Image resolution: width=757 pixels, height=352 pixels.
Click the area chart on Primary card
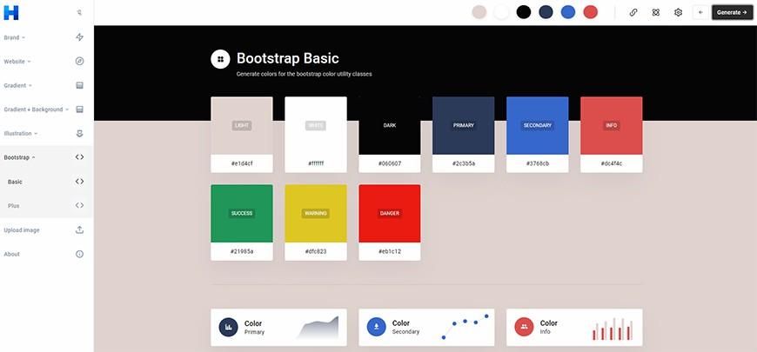point(318,328)
